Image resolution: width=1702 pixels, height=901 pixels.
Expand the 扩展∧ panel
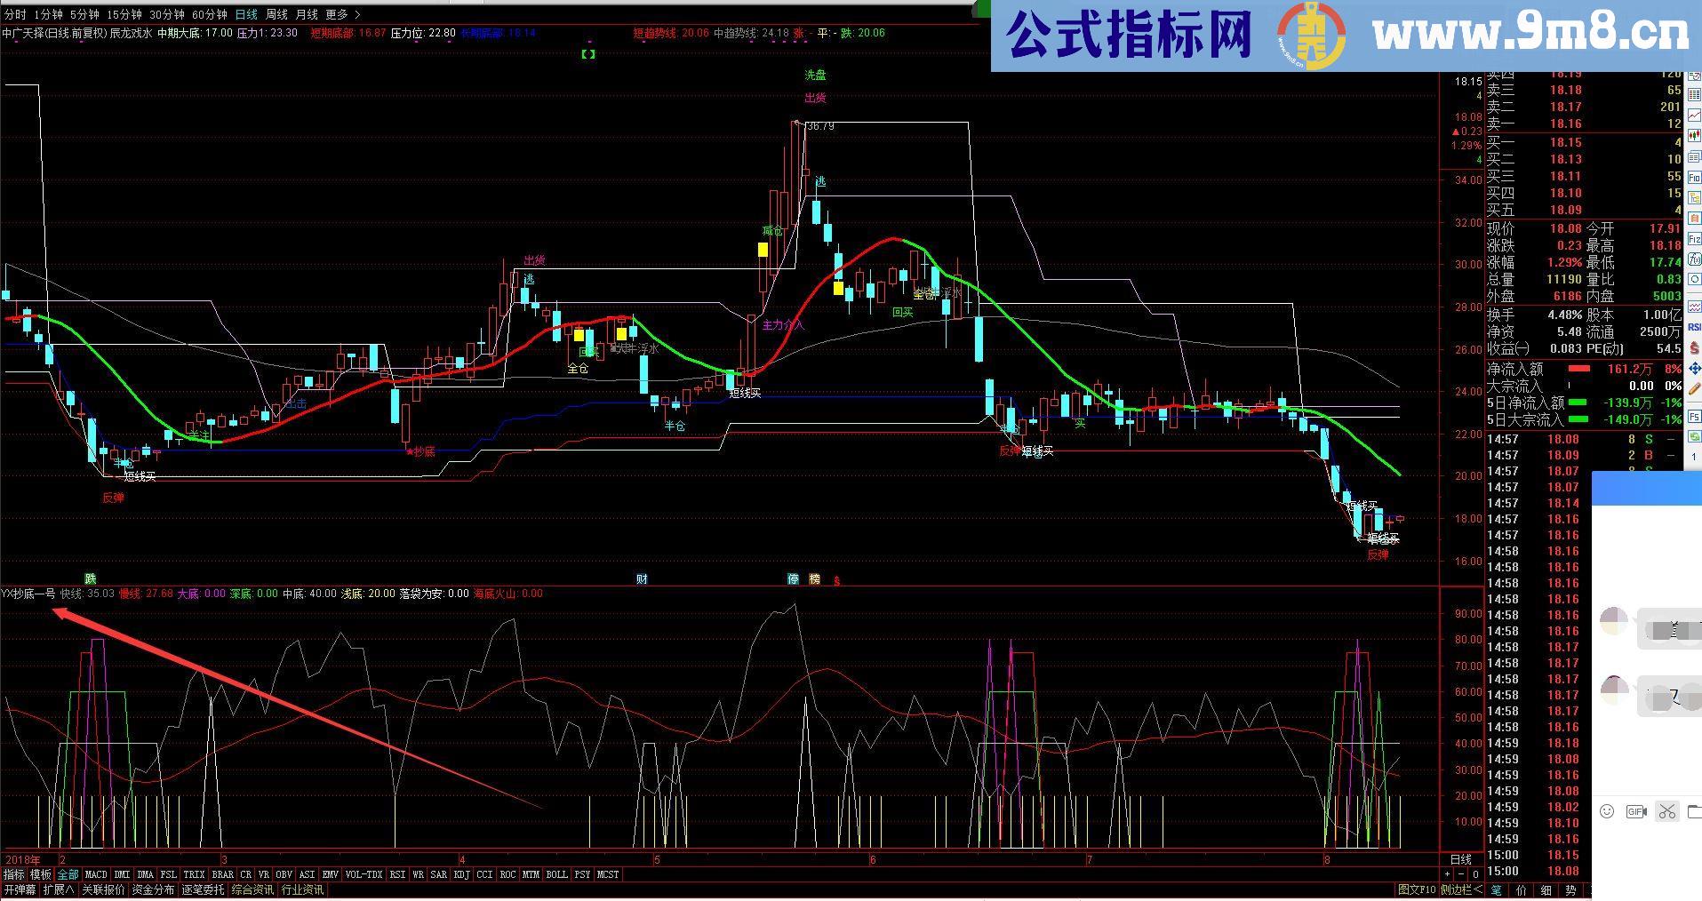pyautogui.click(x=59, y=889)
